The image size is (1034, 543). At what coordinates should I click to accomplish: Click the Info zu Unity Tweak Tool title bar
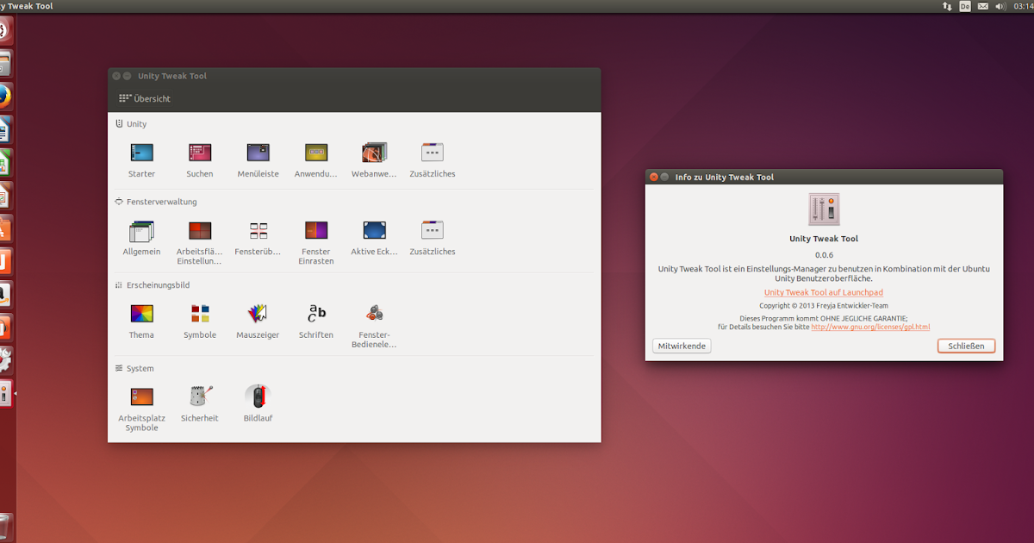(x=824, y=177)
